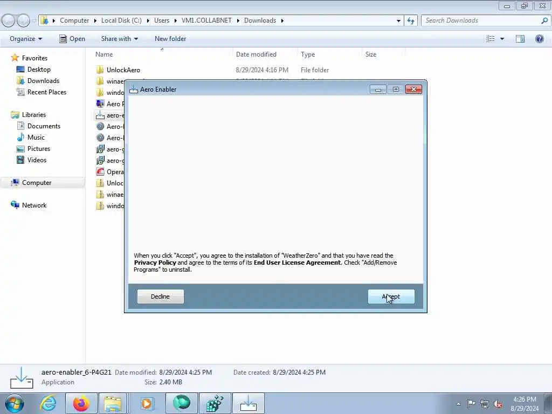
Task: Click Open in the Explorer toolbar
Action: point(72,39)
